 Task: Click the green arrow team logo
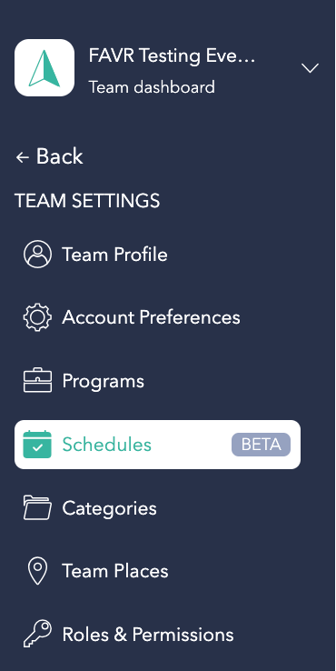tap(44, 67)
